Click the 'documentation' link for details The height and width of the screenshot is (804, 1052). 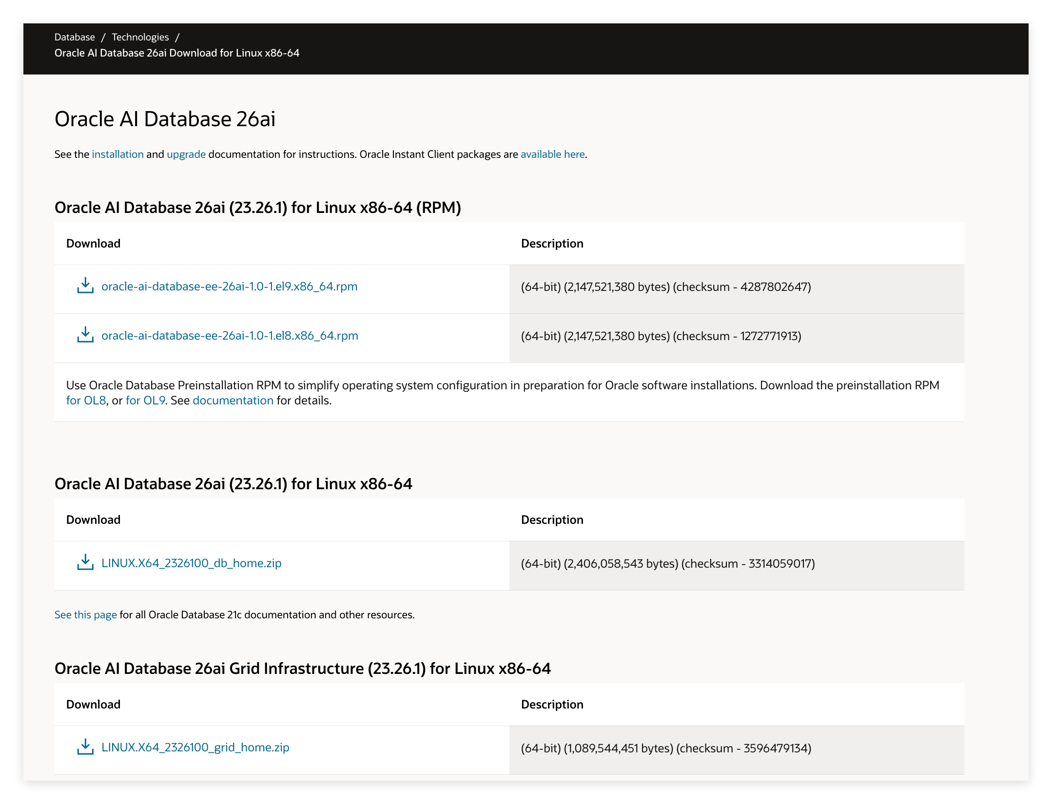(233, 401)
